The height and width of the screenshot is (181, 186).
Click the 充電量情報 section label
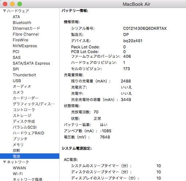pyautogui.click(x=74, y=75)
